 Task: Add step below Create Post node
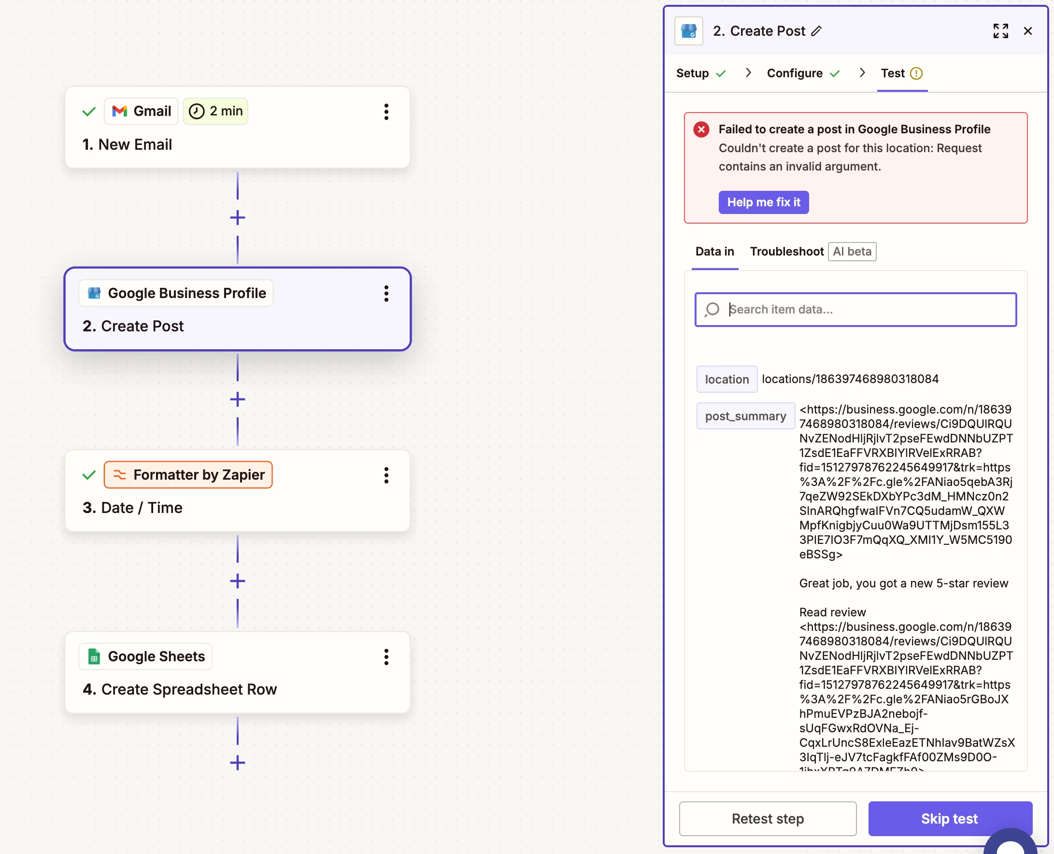tap(238, 399)
